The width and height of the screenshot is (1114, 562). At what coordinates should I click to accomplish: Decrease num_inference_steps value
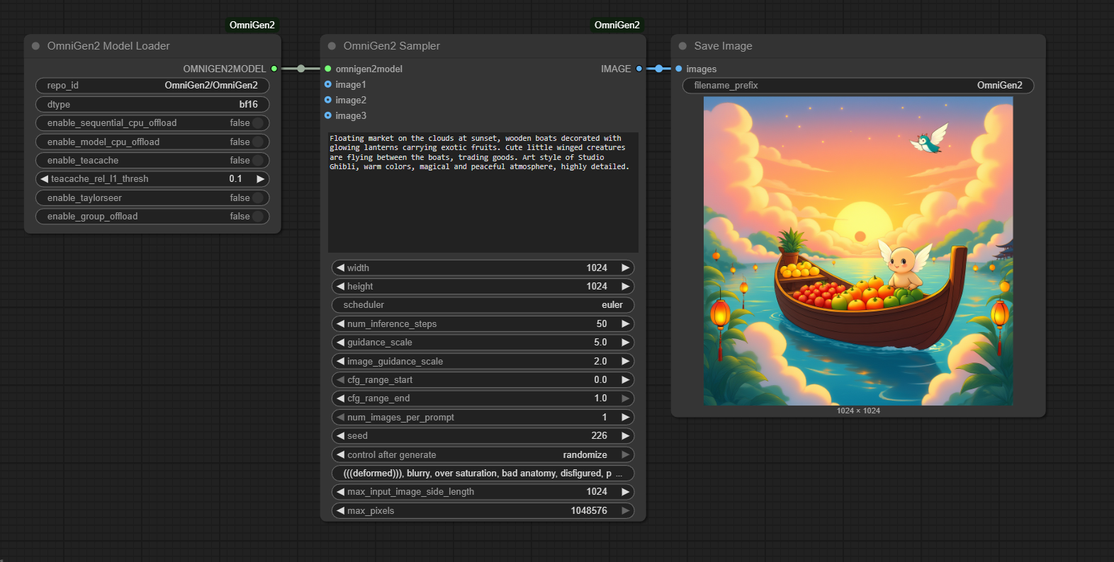point(341,323)
